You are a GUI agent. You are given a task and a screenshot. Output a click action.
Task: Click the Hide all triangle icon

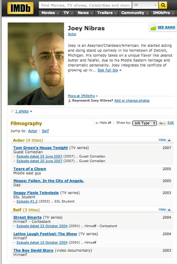97,123
